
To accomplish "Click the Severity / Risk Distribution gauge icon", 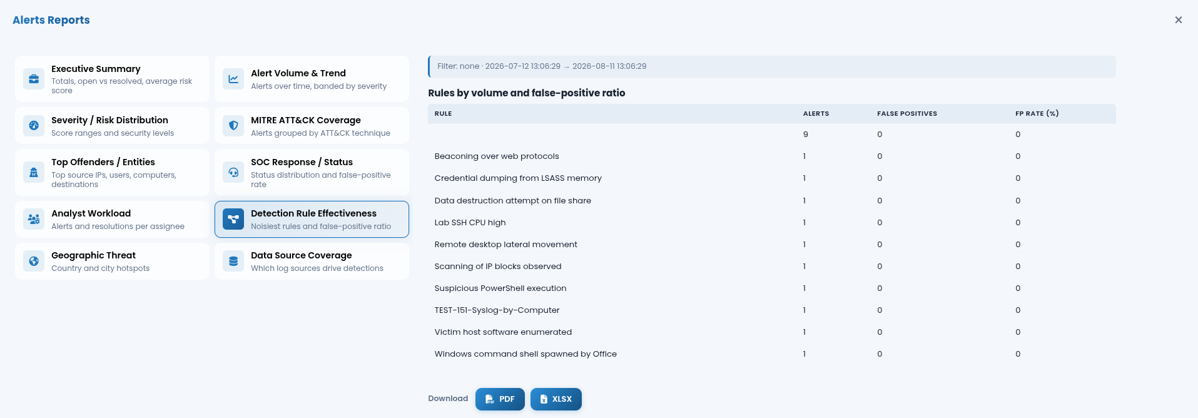I will pyautogui.click(x=34, y=126).
